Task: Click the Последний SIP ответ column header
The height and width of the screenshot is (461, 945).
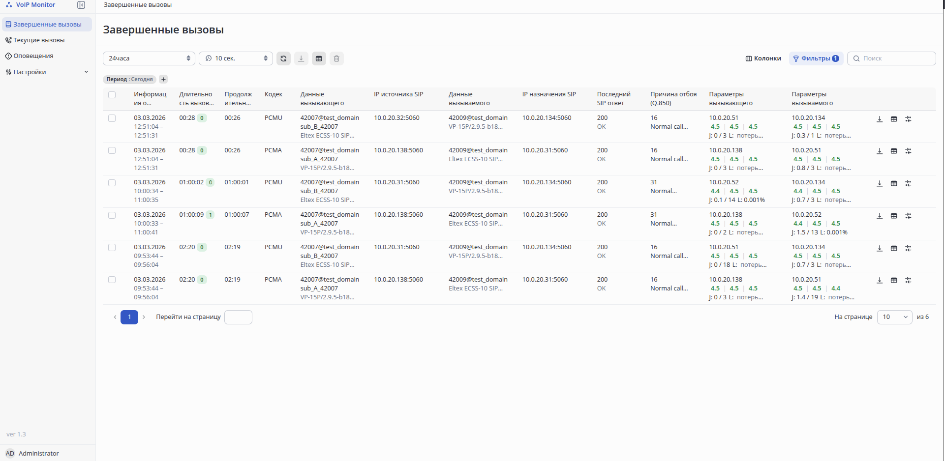Action: (x=613, y=99)
